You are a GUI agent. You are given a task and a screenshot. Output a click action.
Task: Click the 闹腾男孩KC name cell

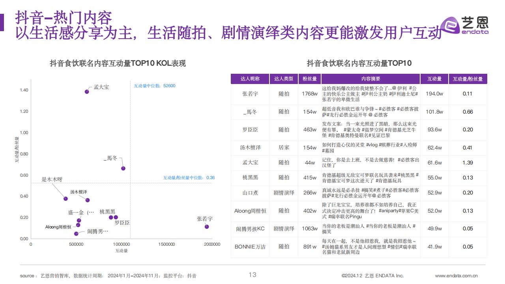pos(250,229)
